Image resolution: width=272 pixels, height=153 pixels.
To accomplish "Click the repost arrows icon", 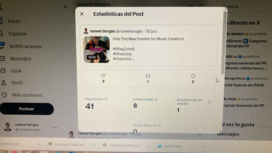I will click(x=148, y=76).
